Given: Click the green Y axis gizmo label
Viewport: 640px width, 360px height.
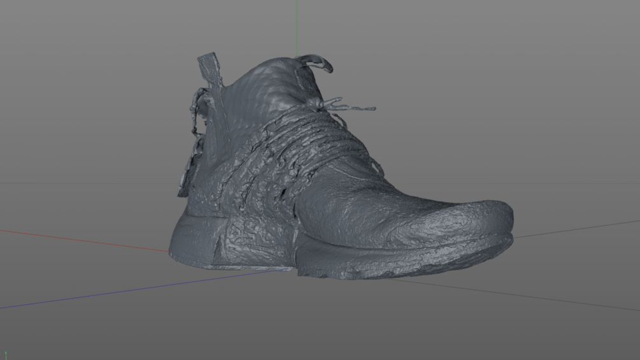Looking at the screenshot, I should pyautogui.click(x=6, y=353).
